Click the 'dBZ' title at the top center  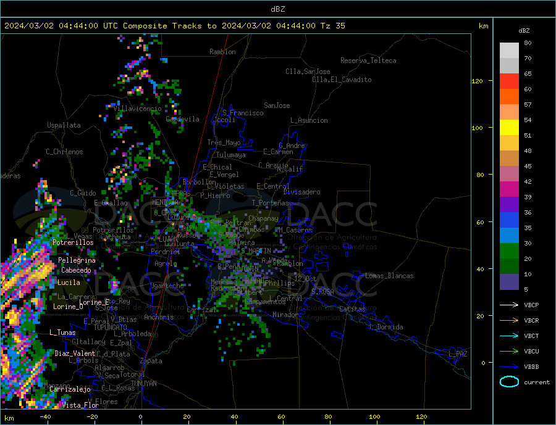277,9
